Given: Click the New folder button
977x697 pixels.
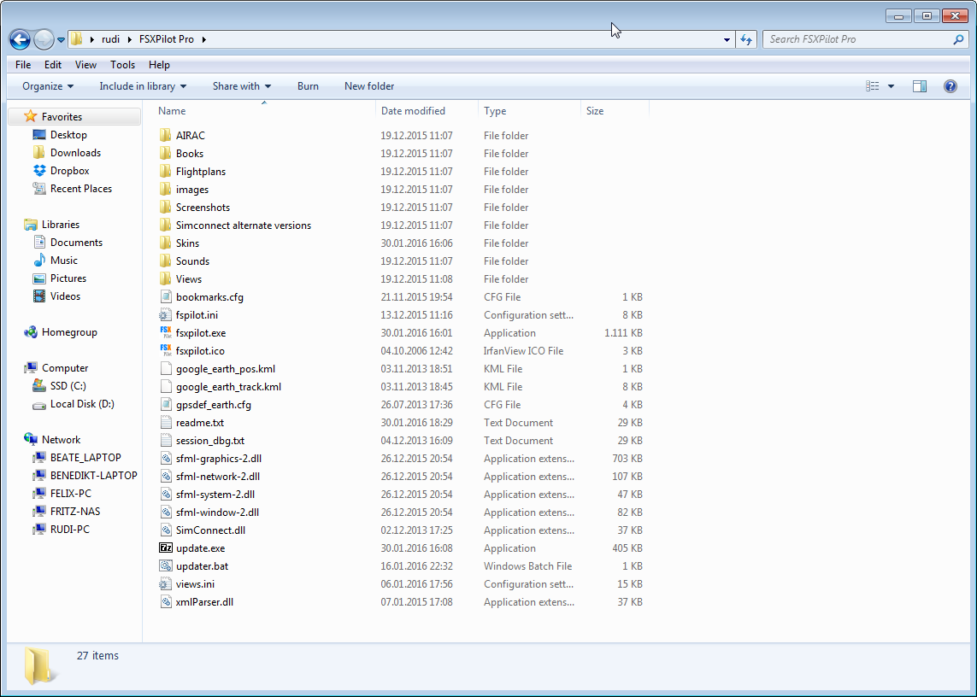Looking at the screenshot, I should point(369,86).
